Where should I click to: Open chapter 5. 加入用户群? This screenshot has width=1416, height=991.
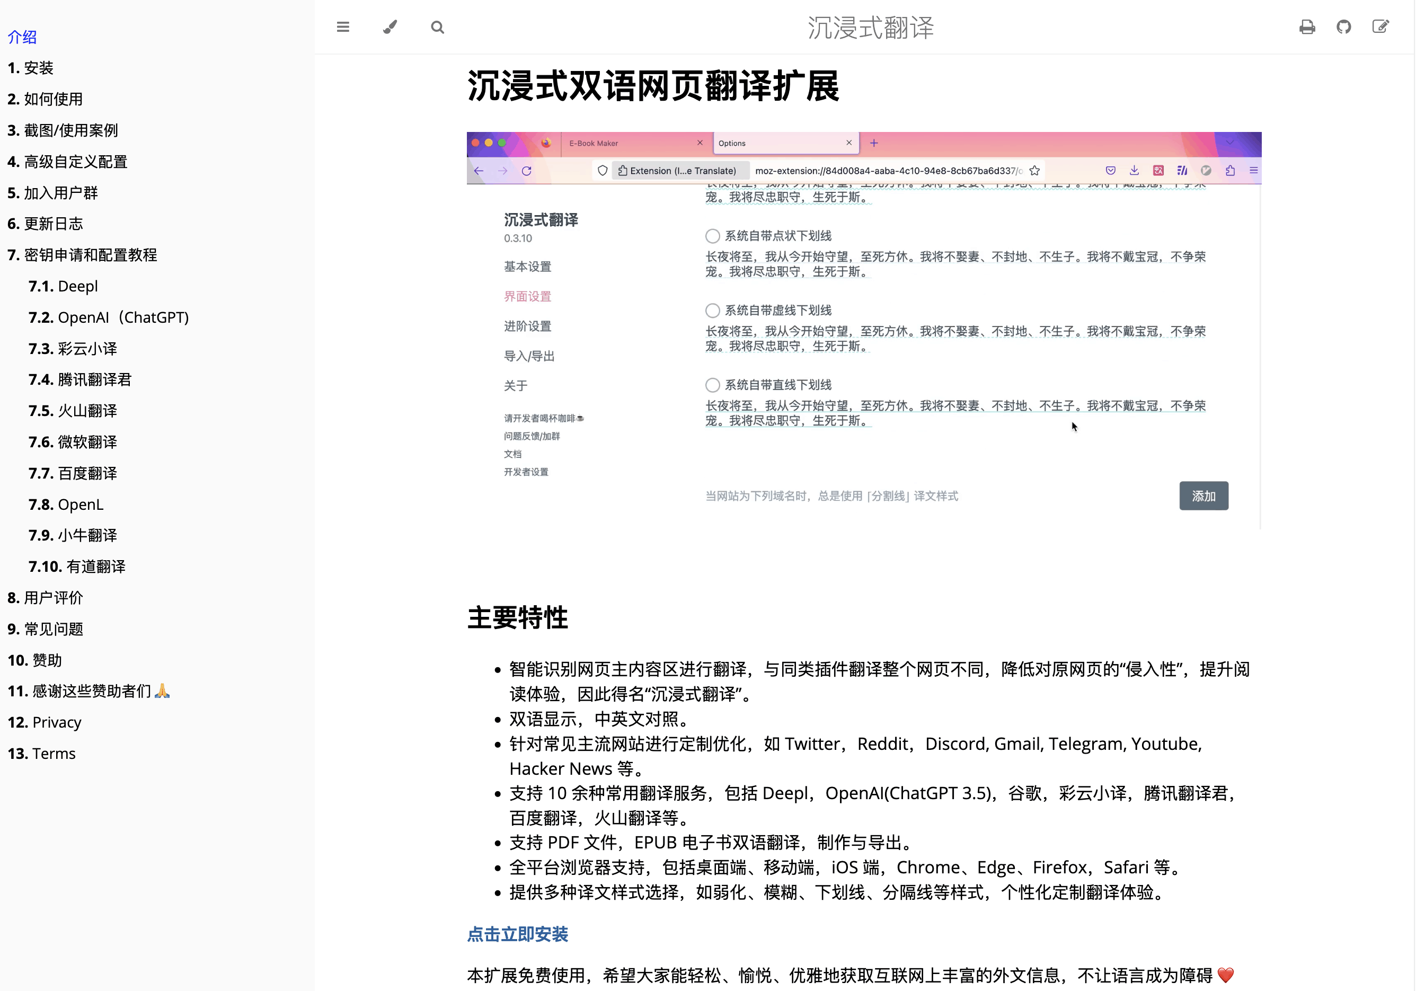tap(53, 193)
